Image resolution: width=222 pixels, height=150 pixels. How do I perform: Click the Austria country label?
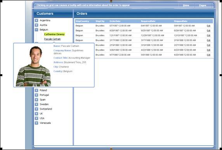43,25
